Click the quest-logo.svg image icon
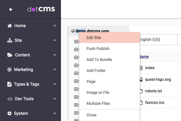The height and width of the screenshot is (121, 181). (x=141, y=80)
